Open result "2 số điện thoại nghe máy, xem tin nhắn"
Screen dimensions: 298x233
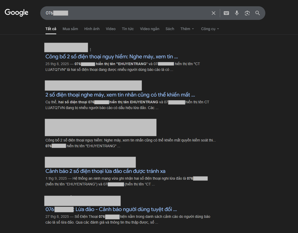pyautogui.click(x=120, y=95)
